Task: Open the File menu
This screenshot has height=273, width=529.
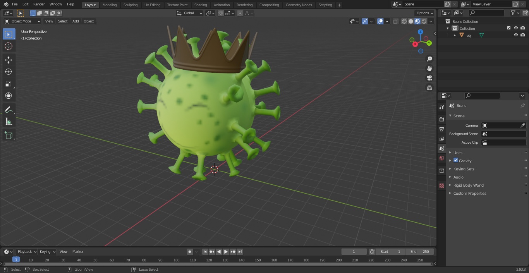Action: [x=15, y=4]
